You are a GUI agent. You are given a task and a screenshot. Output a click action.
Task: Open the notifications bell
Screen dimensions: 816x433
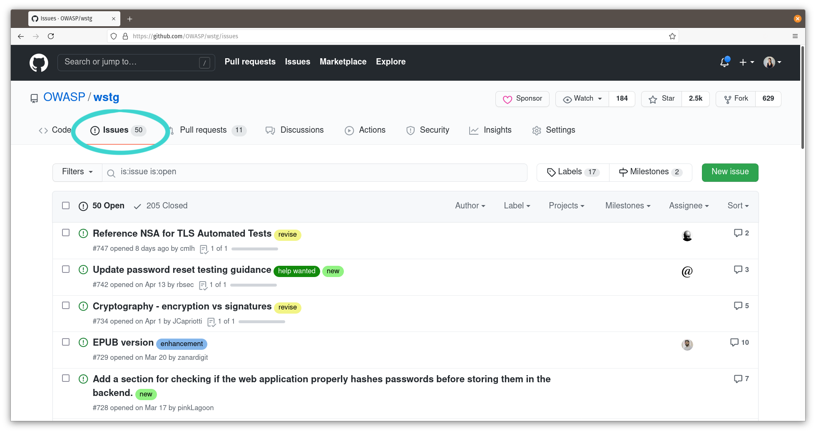tap(724, 62)
